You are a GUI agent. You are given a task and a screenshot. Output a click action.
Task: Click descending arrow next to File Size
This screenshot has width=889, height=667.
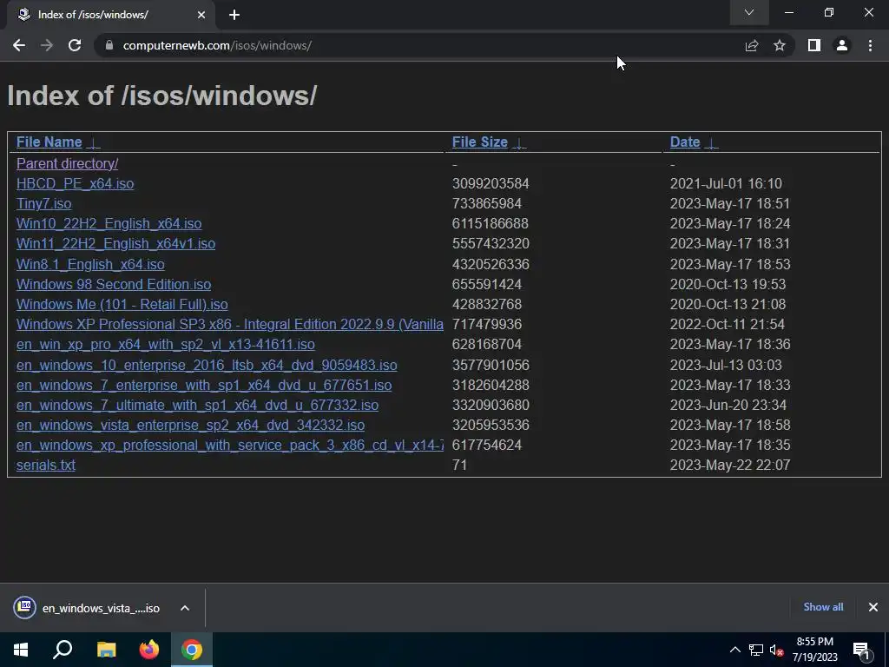pos(519,143)
